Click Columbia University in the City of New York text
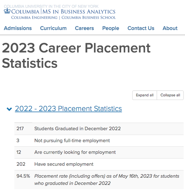This screenshot has height=191, width=185. coord(51,6)
